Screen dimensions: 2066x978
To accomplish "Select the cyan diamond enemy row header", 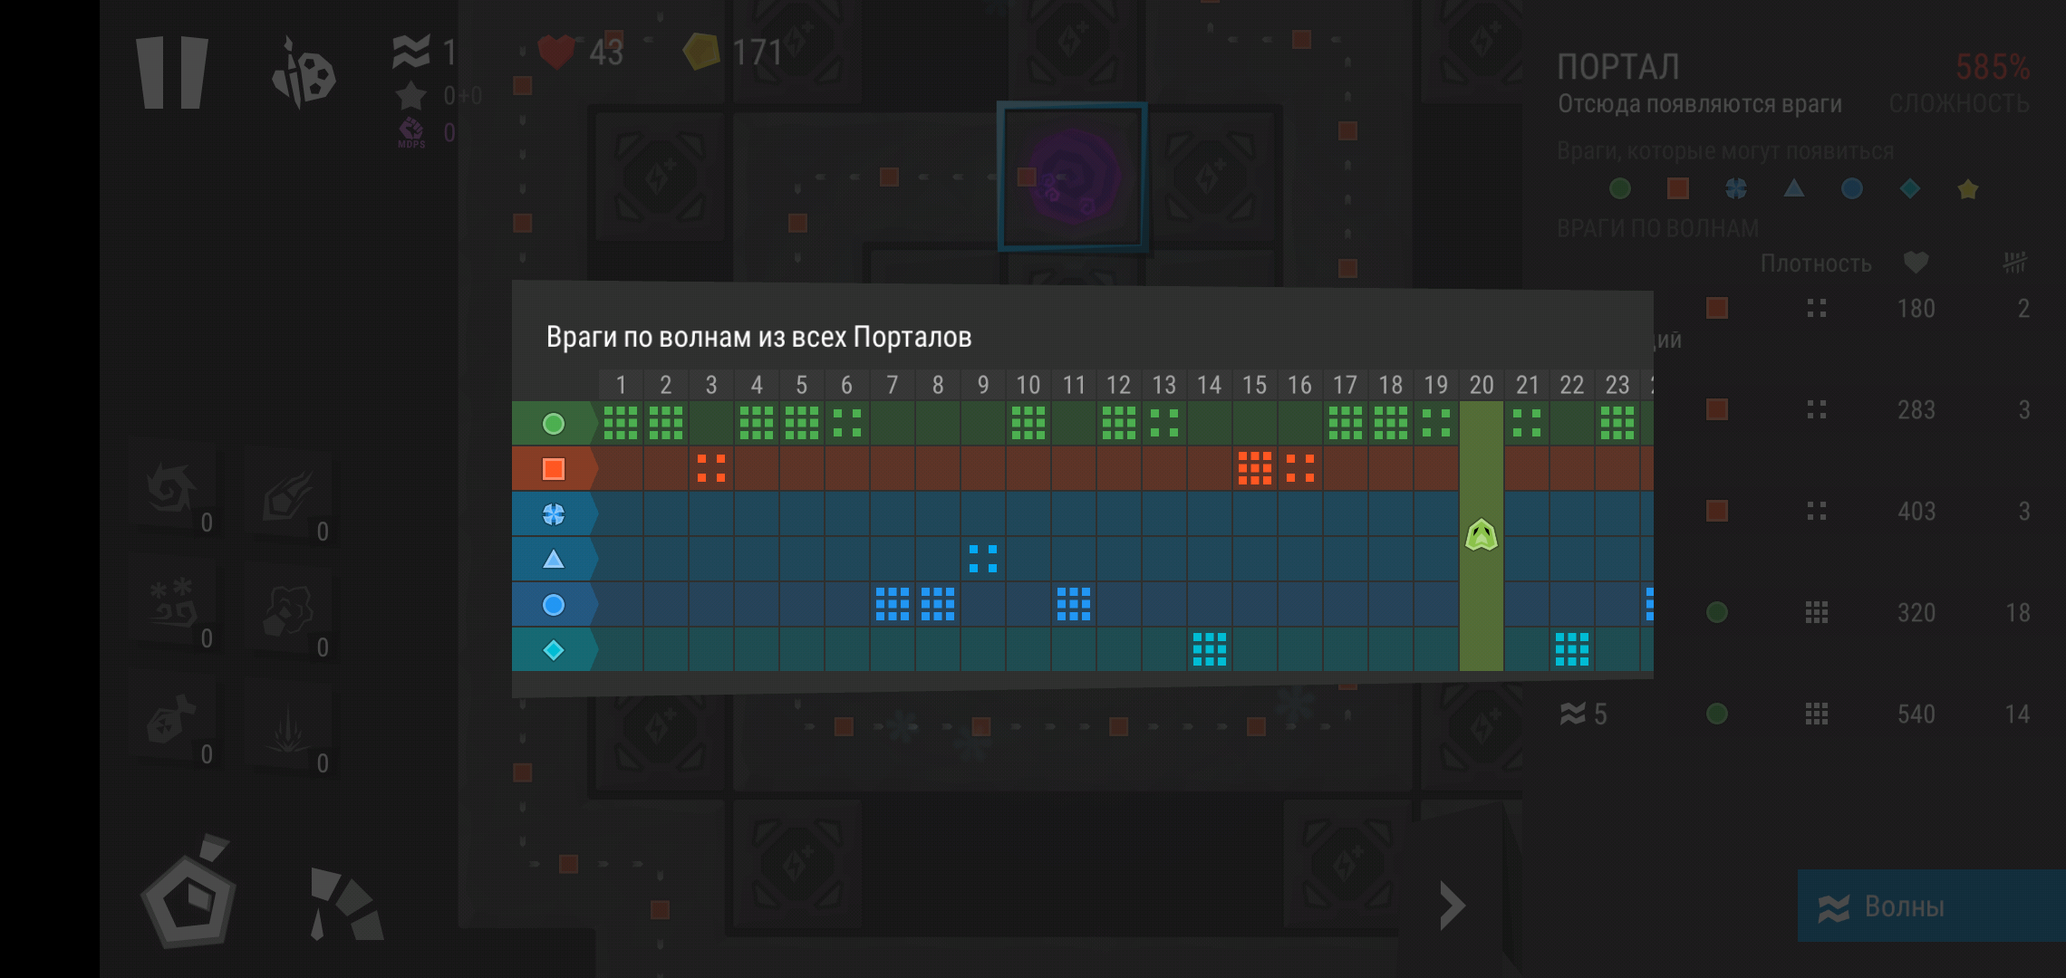I will click(x=554, y=650).
